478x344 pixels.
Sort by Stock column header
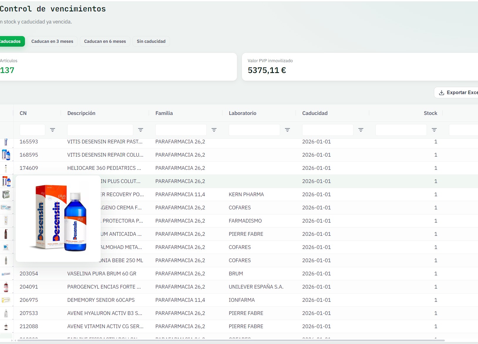tap(430, 113)
